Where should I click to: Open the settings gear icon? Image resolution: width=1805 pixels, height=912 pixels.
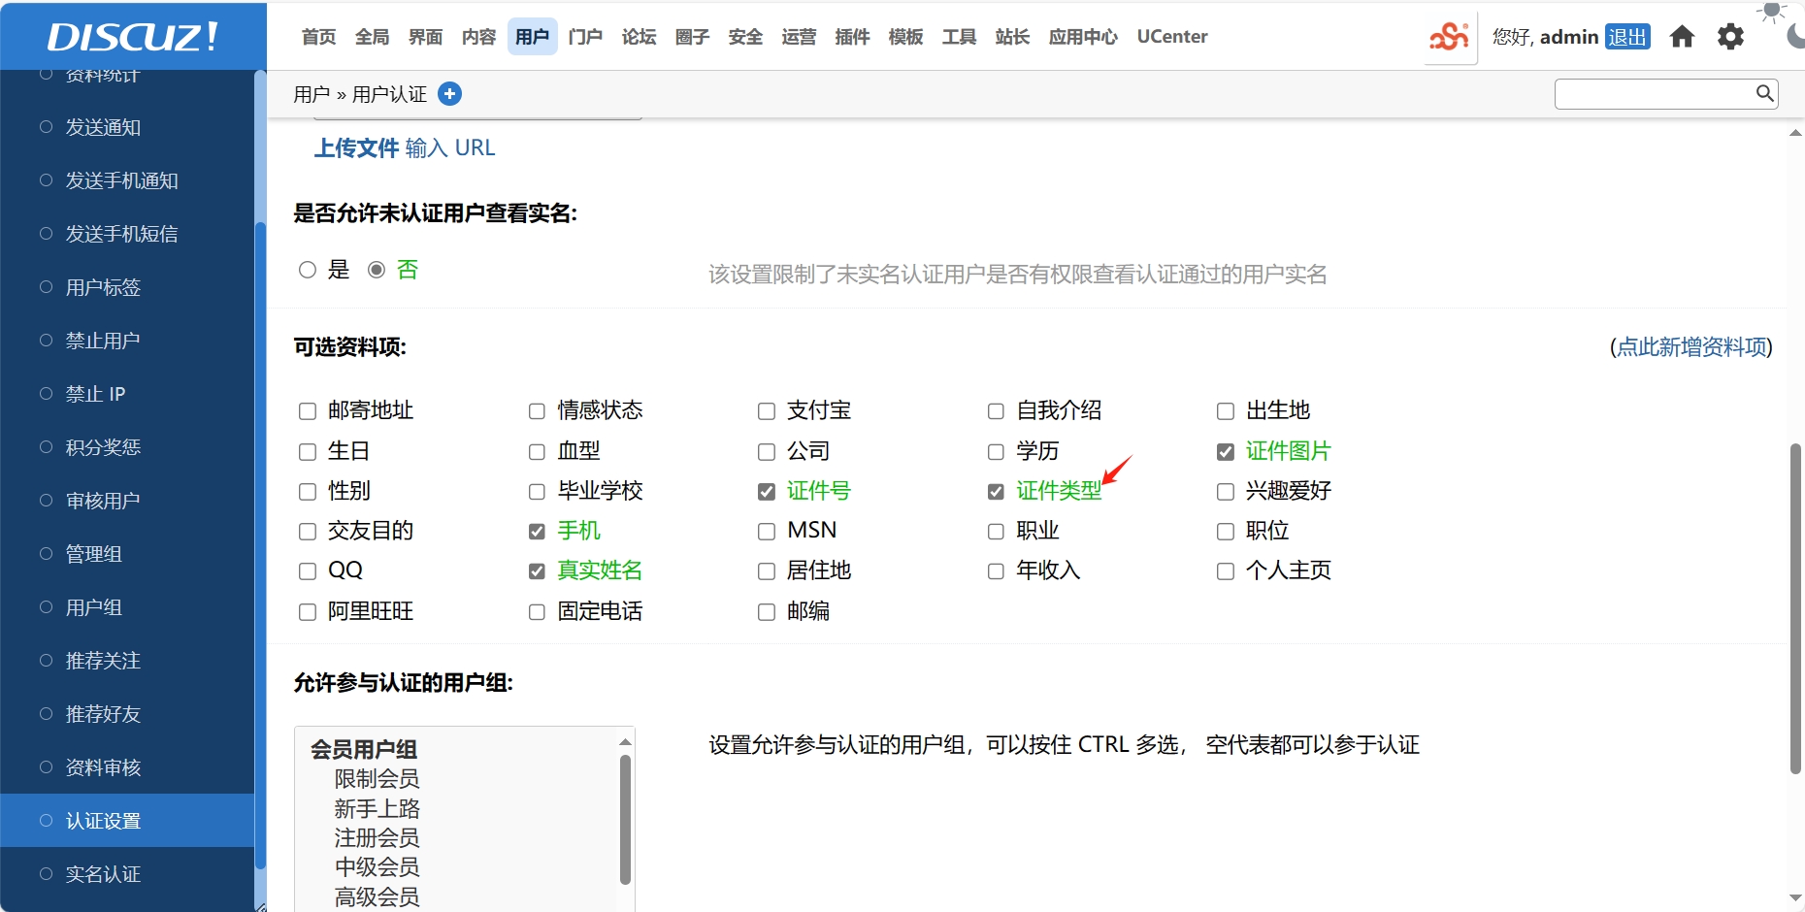(1730, 37)
